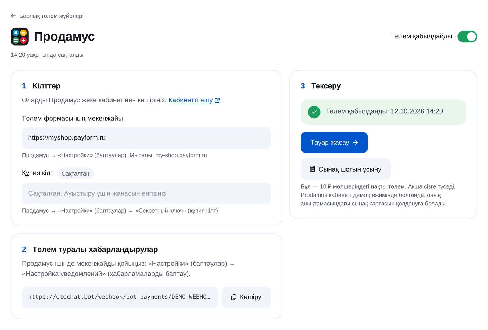Open the Кабинетті ашу link
Image resolution: width=488 pixels, height=330 pixels.
click(194, 100)
